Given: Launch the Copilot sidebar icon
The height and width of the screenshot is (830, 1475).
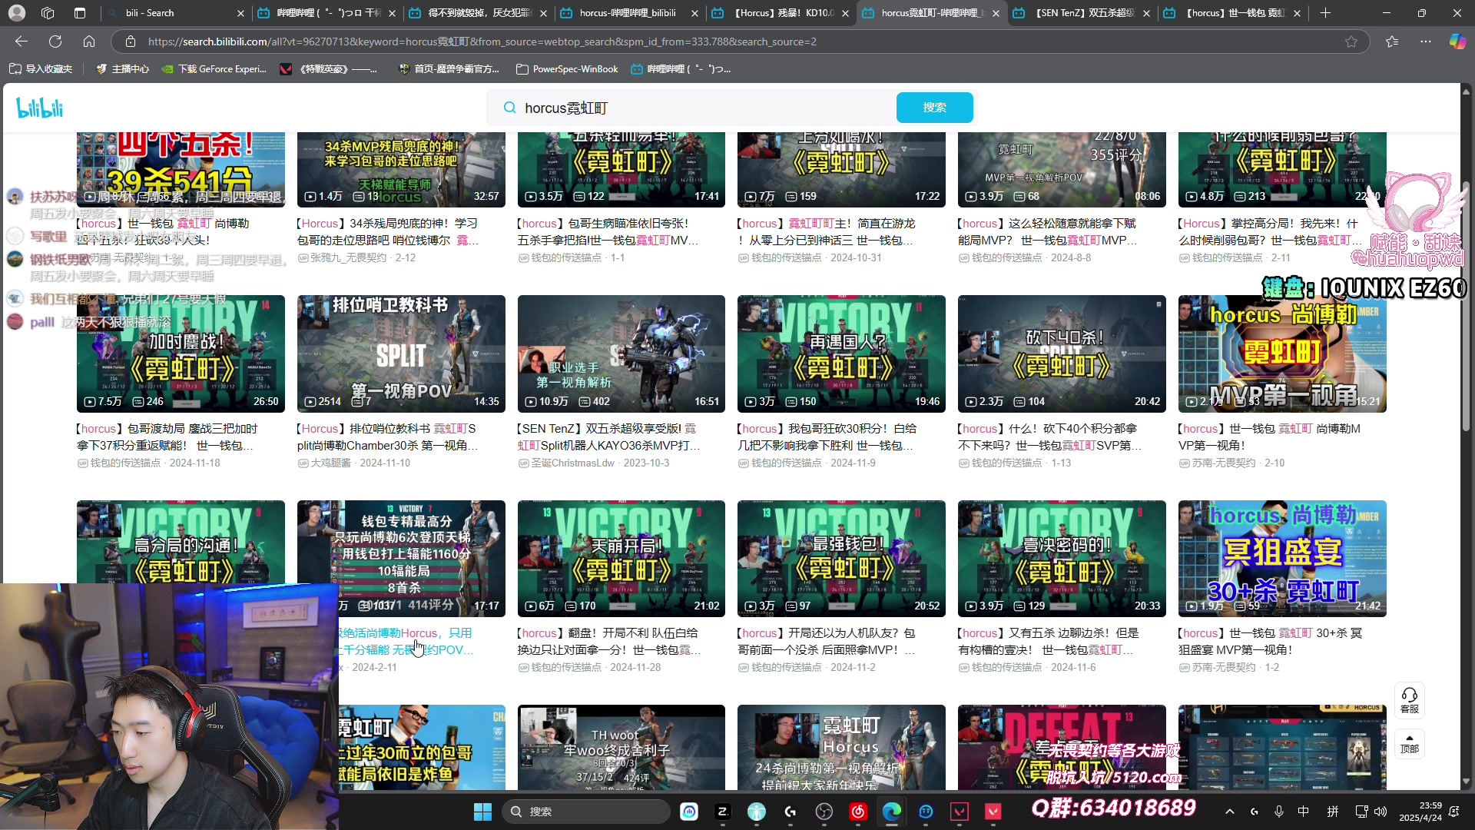Looking at the screenshot, I should tap(1457, 41).
